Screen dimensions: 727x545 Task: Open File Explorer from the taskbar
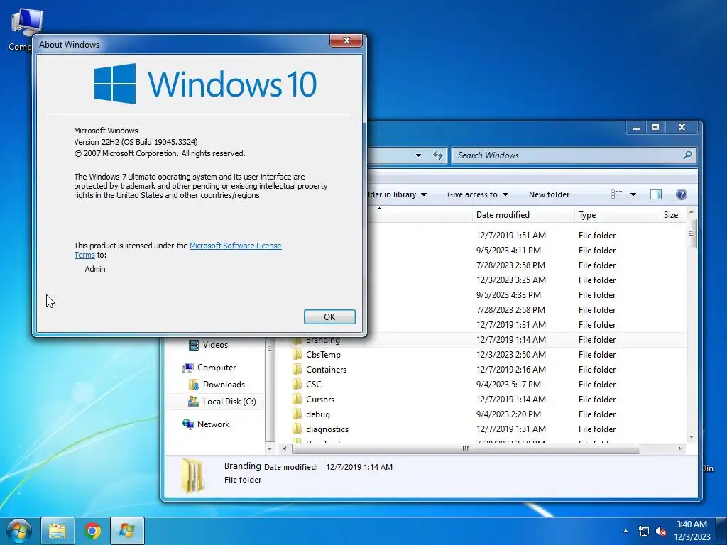tap(57, 531)
